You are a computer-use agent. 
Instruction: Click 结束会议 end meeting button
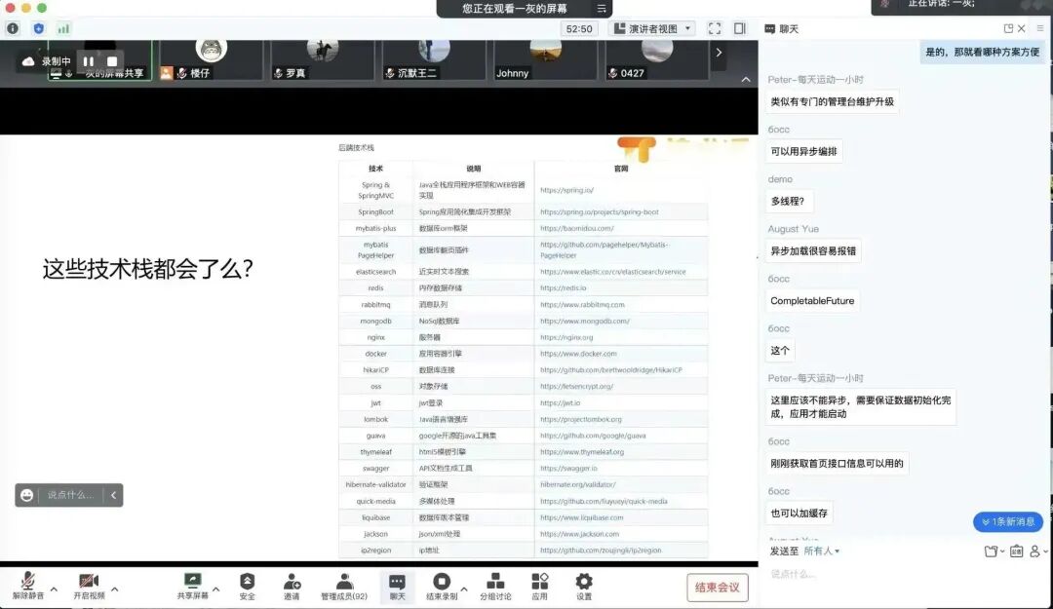click(718, 588)
